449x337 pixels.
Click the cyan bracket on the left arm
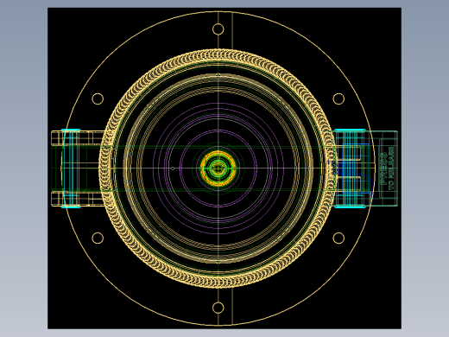(71, 168)
